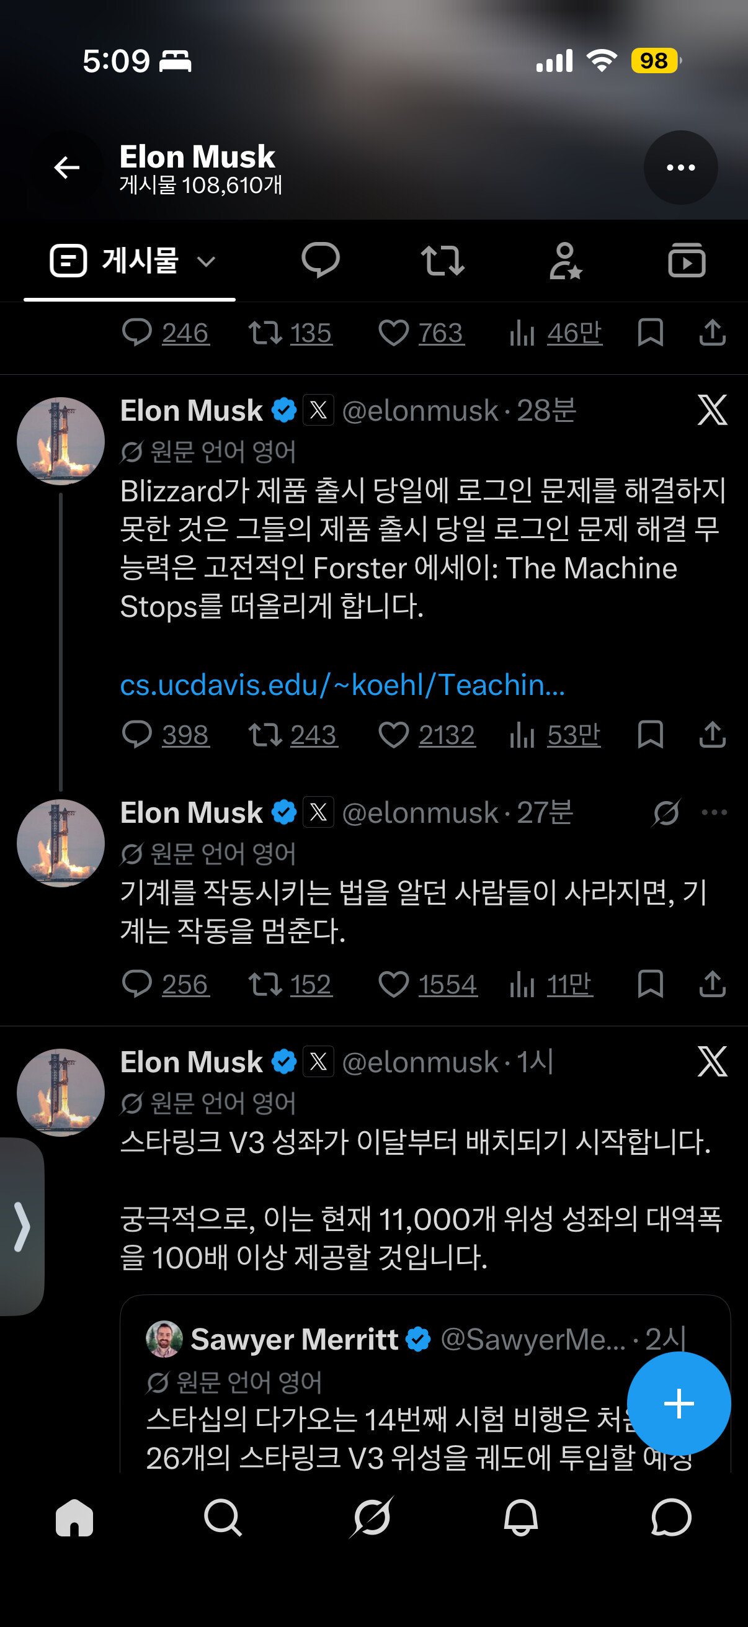Screen dimensions: 748x1627
Task: Open messages in bottom navigation
Action: [671, 1517]
